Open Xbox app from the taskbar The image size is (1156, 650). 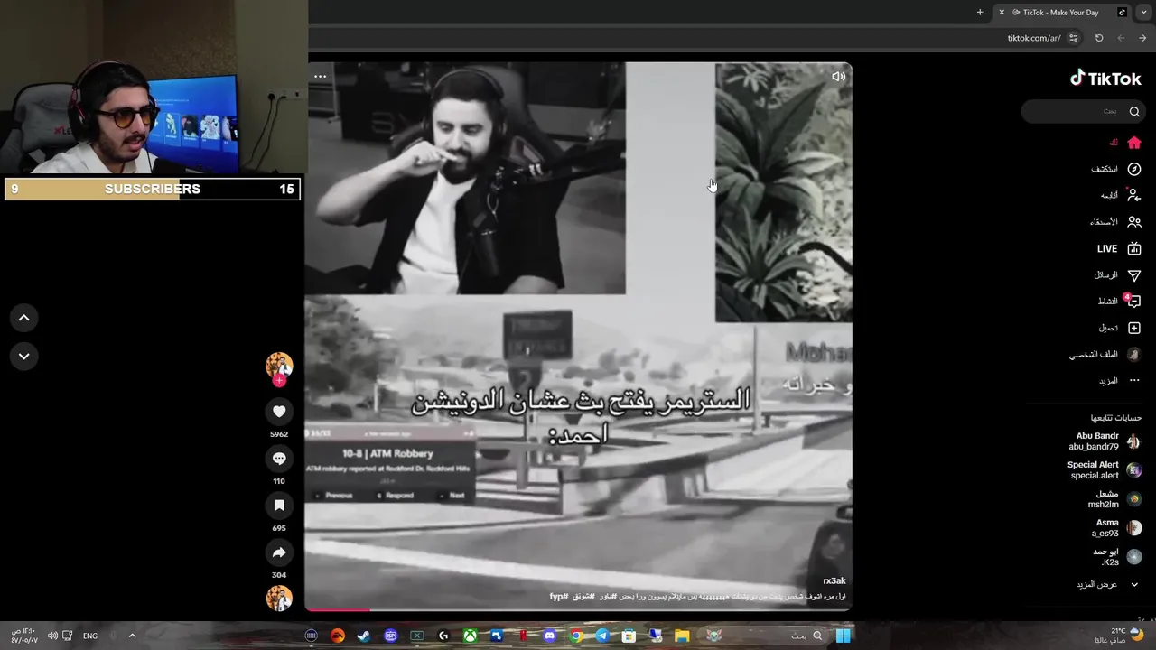470,636
